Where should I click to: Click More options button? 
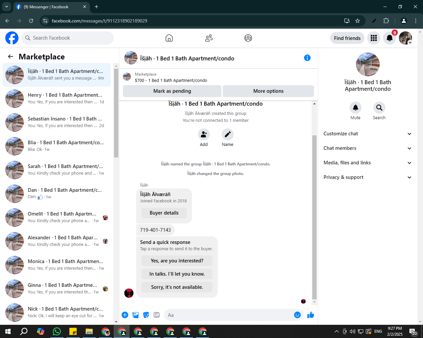click(268, 91)
